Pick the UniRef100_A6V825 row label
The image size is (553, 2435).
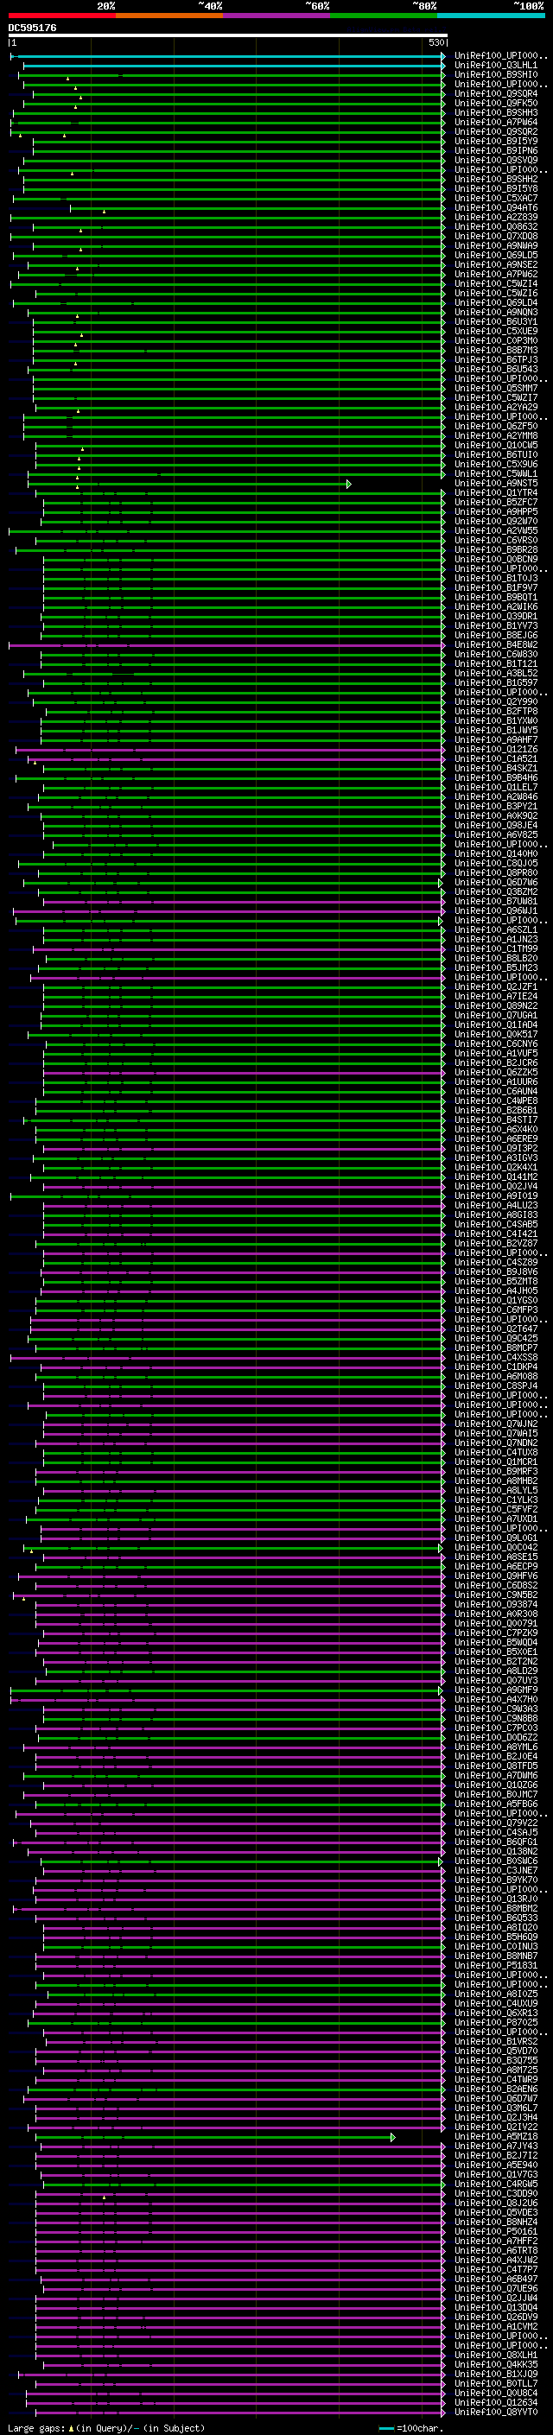click(x=496, y=835)
